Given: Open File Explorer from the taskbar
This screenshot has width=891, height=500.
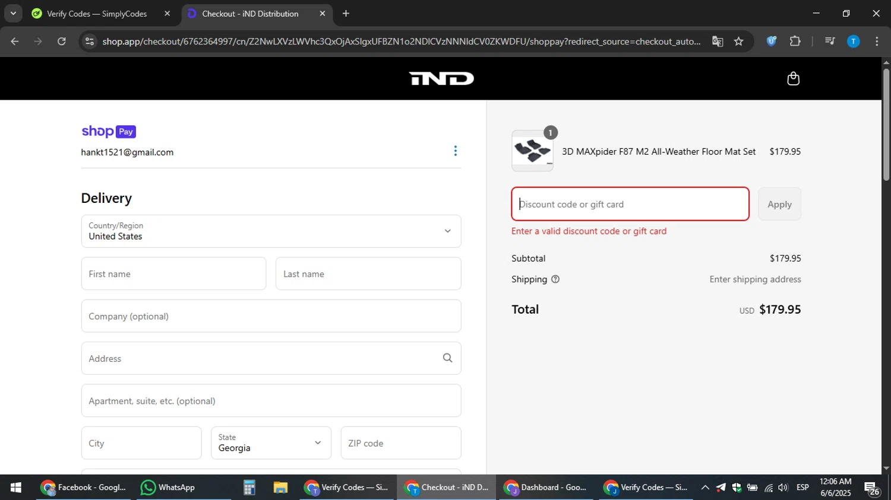Looking at the screenshot, I should click(x=280, y=488).
